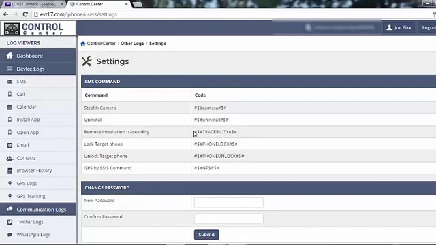Viewport: 436px width, 245px height.
Task: Click the Logout button
Action: pos(429,27)
